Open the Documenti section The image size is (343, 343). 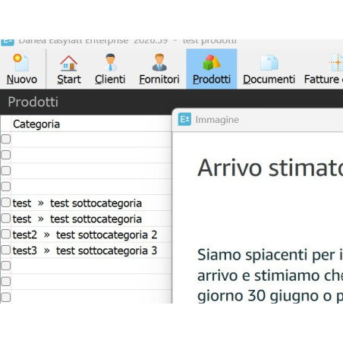coord(269,69)
